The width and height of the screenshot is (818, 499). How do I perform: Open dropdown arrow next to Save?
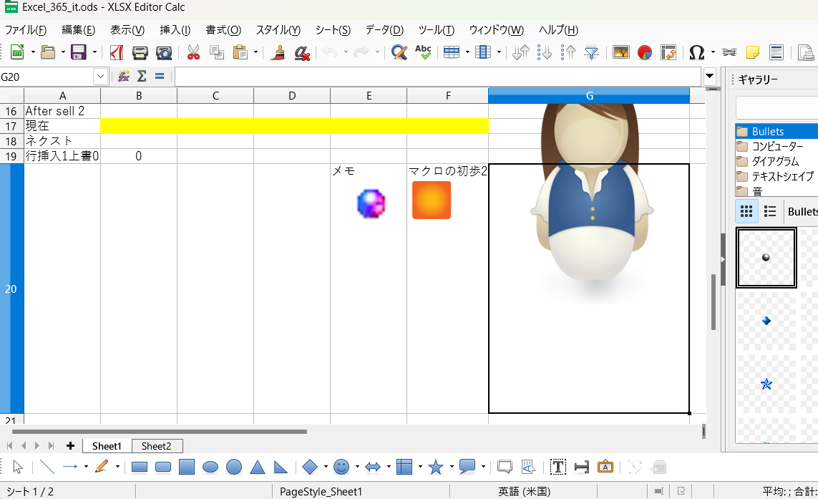click(94, 52)
